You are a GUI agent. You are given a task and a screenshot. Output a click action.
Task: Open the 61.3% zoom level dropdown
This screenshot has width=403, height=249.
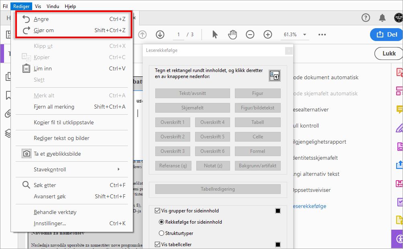pos(304,35)
